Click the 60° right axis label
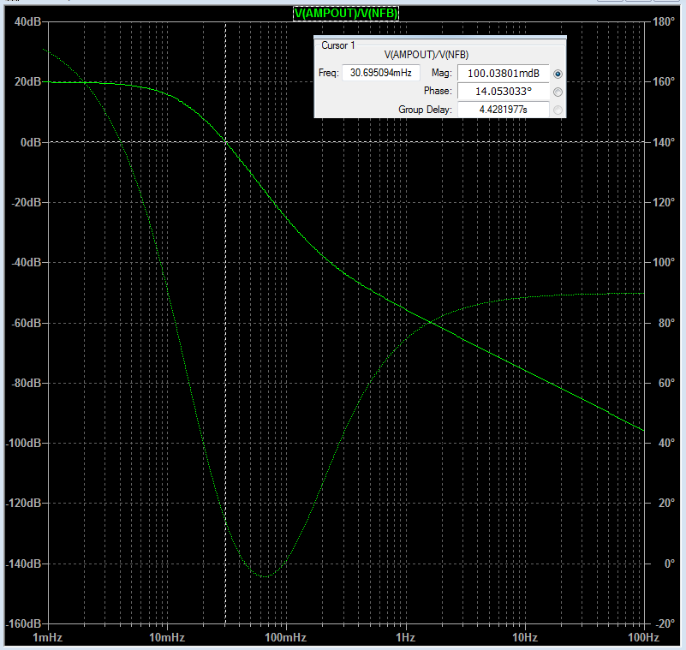This screenshot has height=650, width=686. (666, 383)
